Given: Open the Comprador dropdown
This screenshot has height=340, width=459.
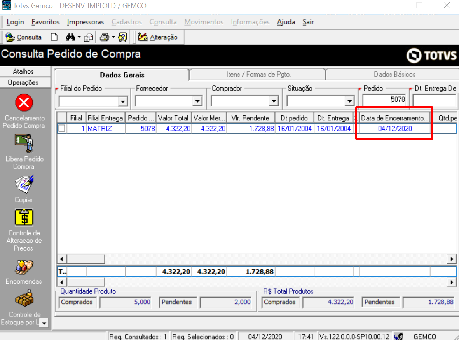Looking at the screenshot, I should 274,101.
